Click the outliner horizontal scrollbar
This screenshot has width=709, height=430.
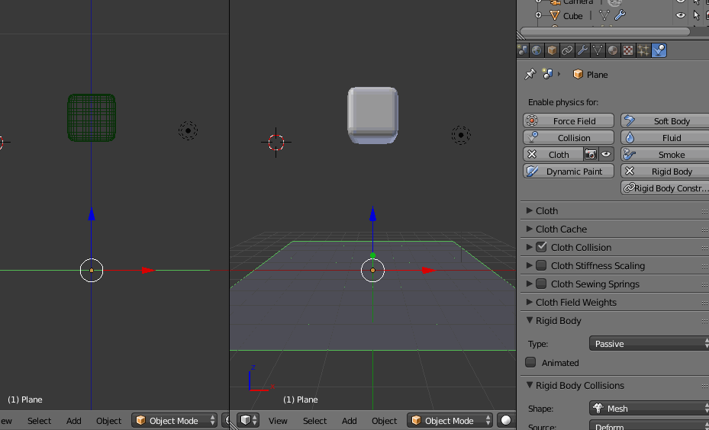click(x=605, y=31)
